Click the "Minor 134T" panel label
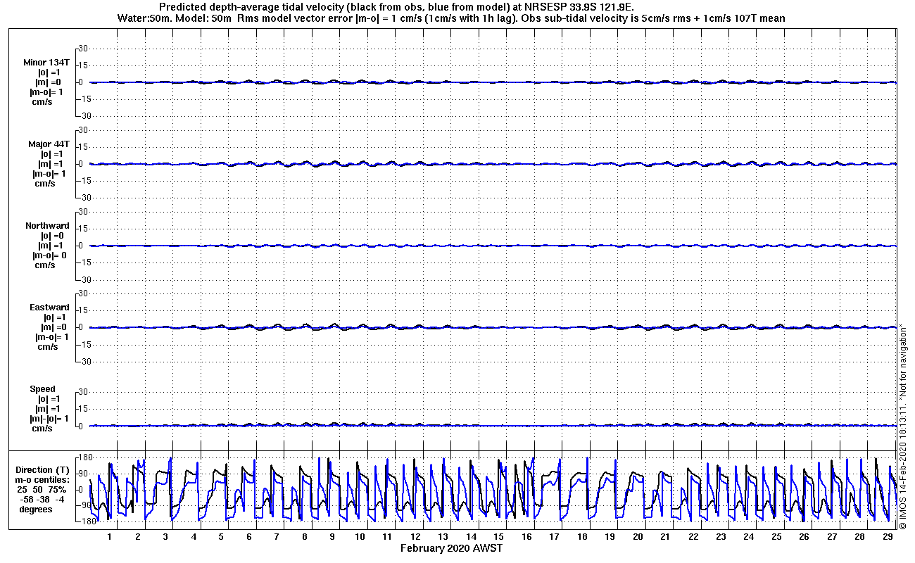Viewport: 915px width, 563px height. pyautogui.click(x=46, y=63)
